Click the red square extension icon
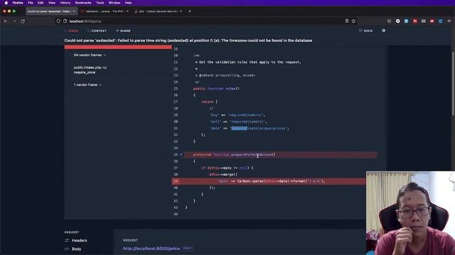Viewport: 455px width, 255px height. tap(415, 21)
